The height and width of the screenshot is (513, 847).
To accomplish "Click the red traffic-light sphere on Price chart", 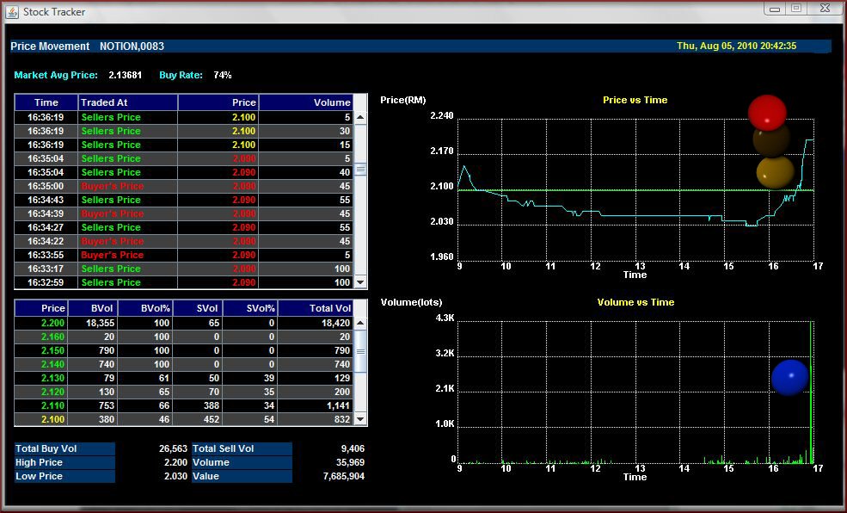I will click(x=768, y=112).
